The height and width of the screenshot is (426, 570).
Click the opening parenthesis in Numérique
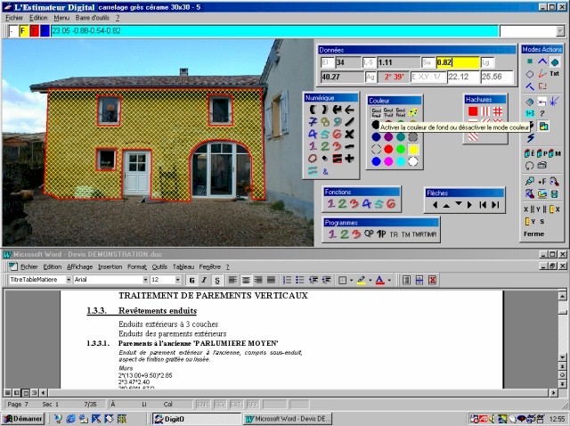tap(313, 109)
